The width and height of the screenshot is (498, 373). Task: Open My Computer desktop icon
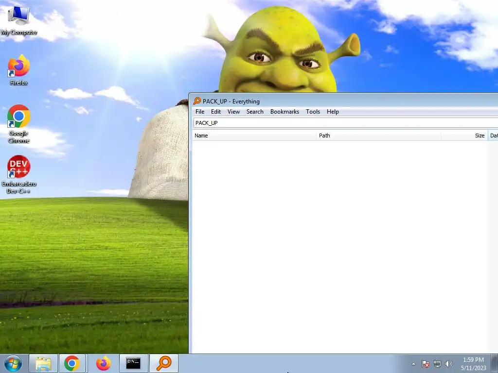click(19, 20)
